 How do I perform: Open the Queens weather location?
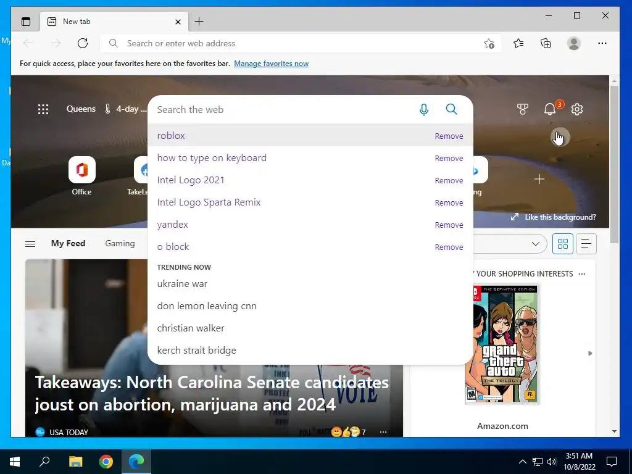pyautogui.click(x=81, y=109)
